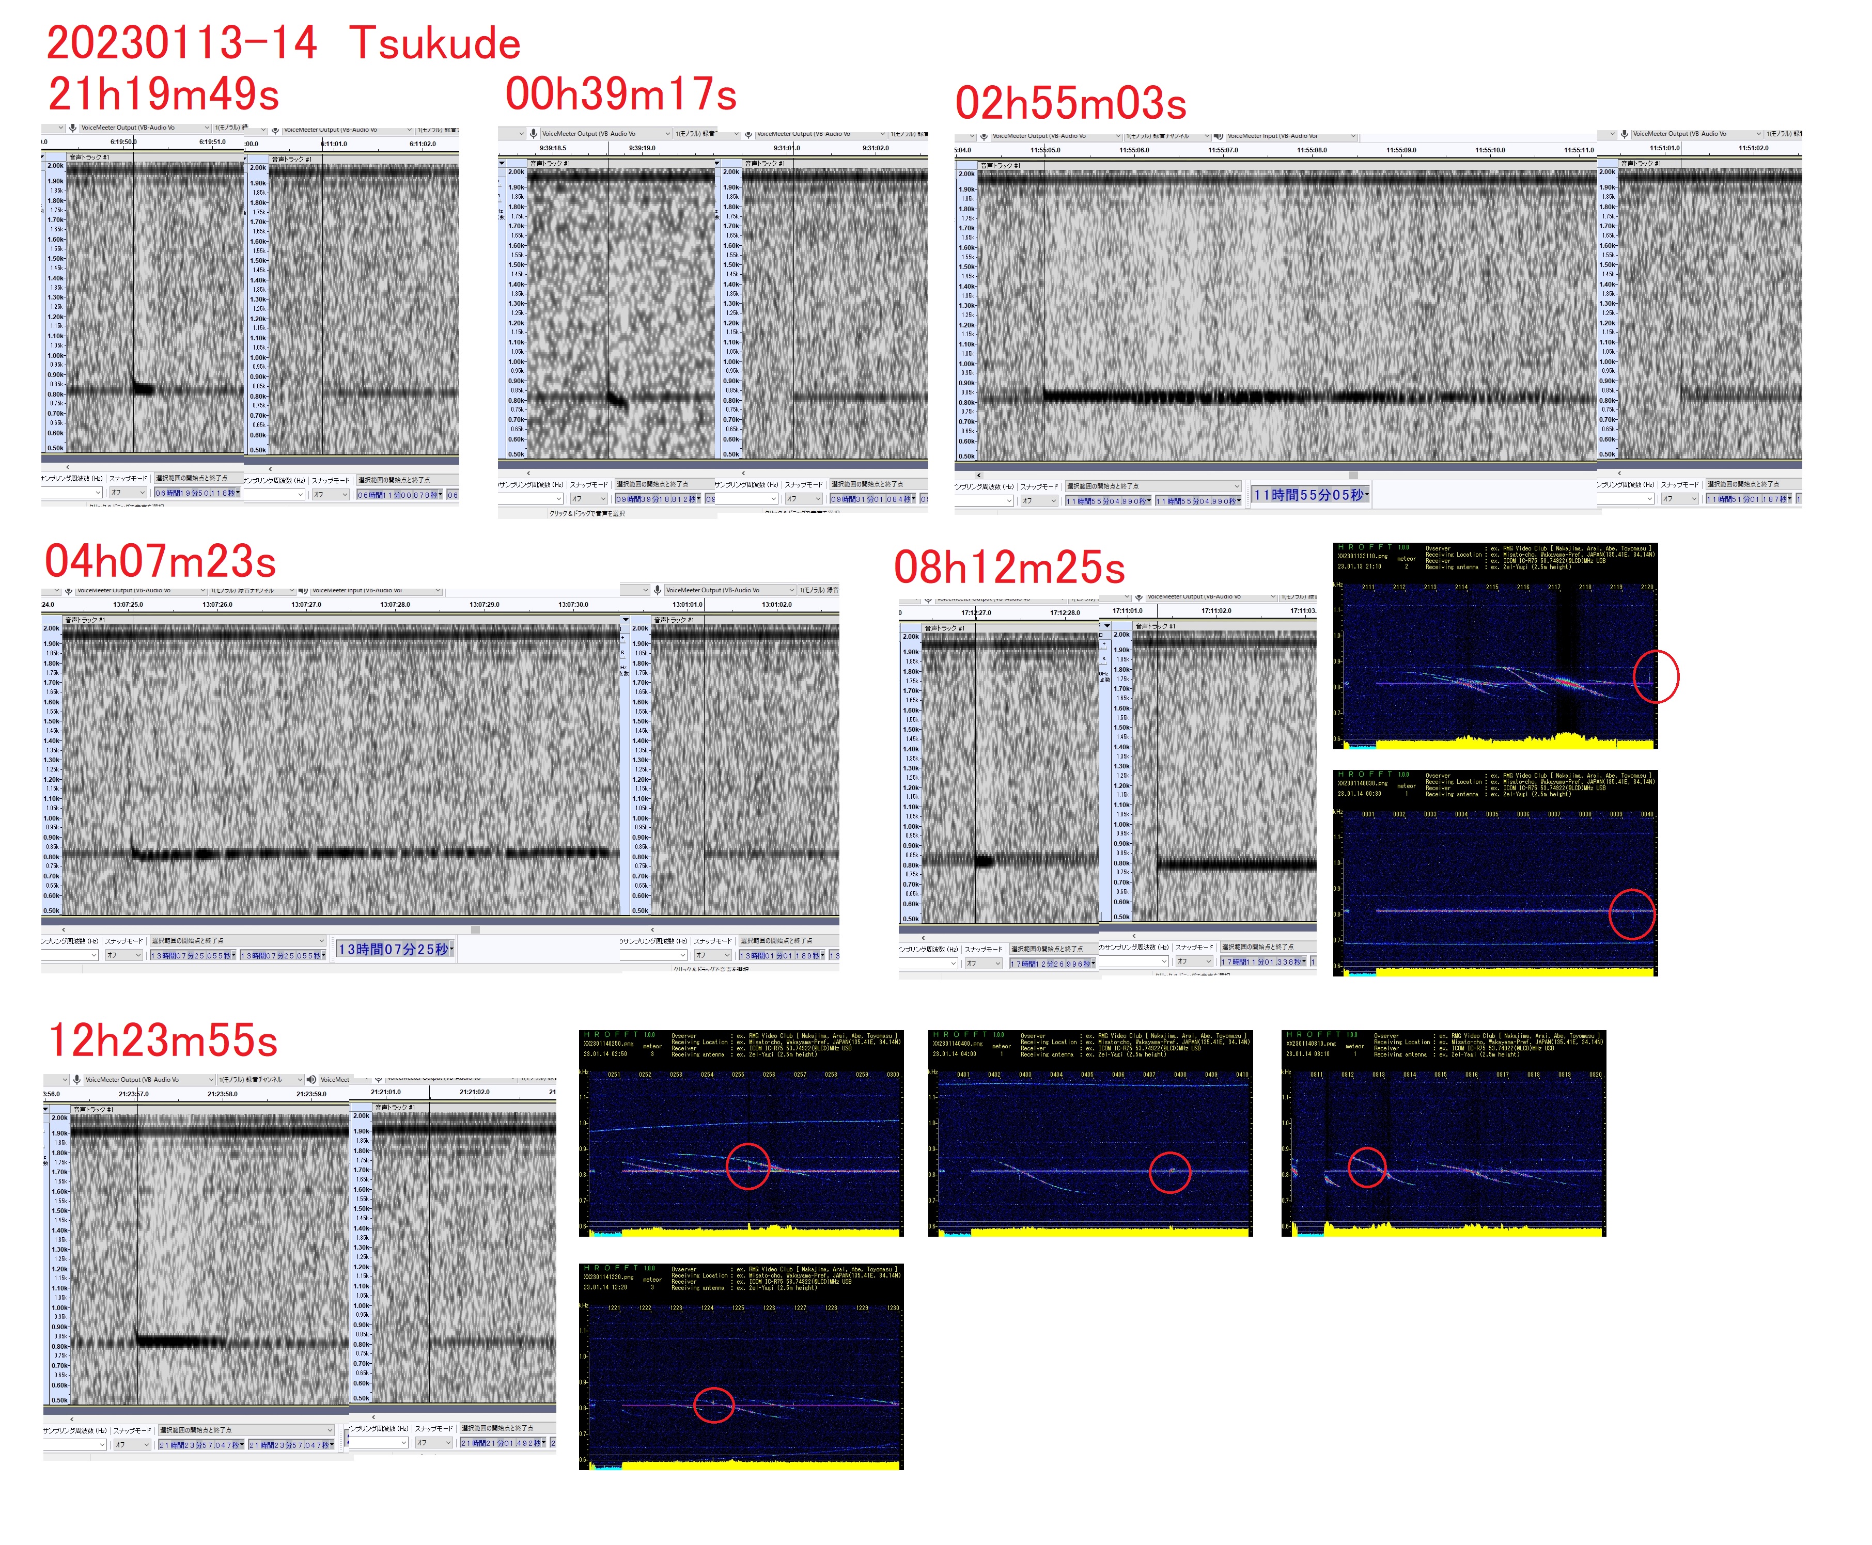
Task: Click the time-format arrow on the large 13時間07分25秒 display
Action: coord(452,949)
